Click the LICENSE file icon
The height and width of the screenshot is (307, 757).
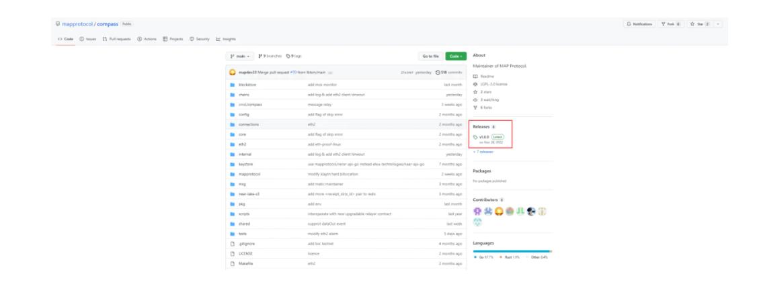click(233, 255)
